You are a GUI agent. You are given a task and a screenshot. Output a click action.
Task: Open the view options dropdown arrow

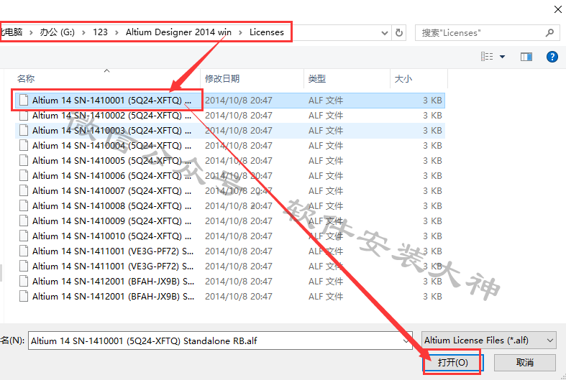pyautogui.click(x=502, y=57)
